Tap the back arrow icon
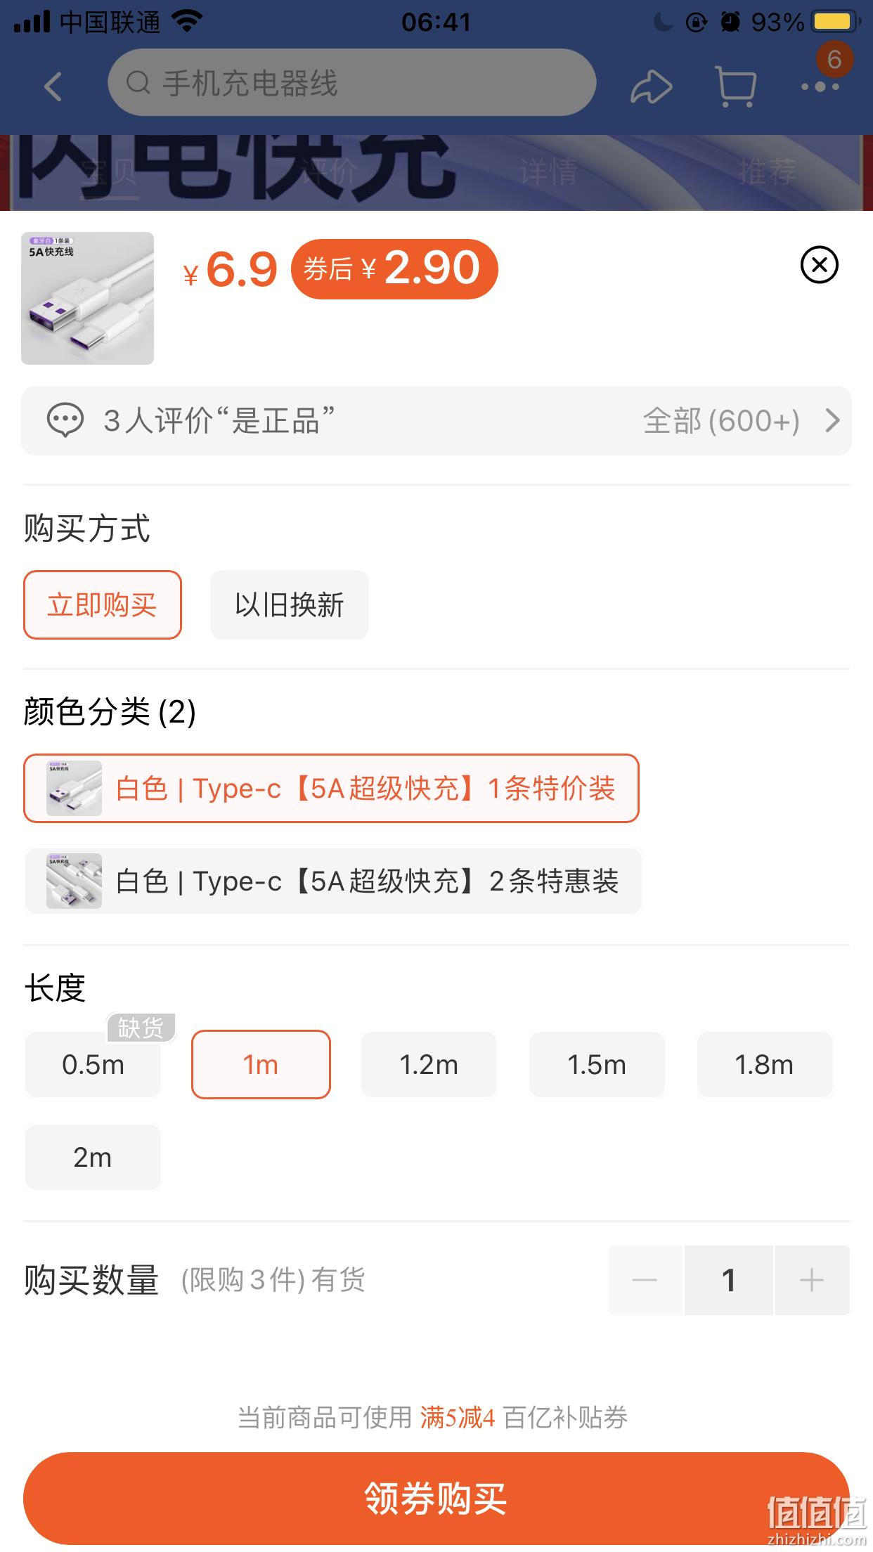Viewport: 873px width, 1552px height. point(53,87)
